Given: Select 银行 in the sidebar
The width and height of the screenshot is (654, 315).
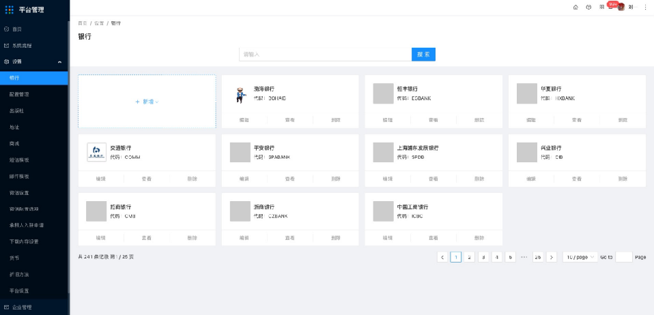Looking at the screenshot, I should pyautogui.click(x=33, y=78).
